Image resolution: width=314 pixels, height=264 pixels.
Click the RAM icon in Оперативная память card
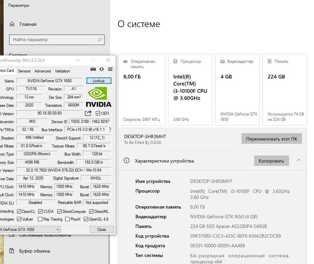[x=125, y=61]
